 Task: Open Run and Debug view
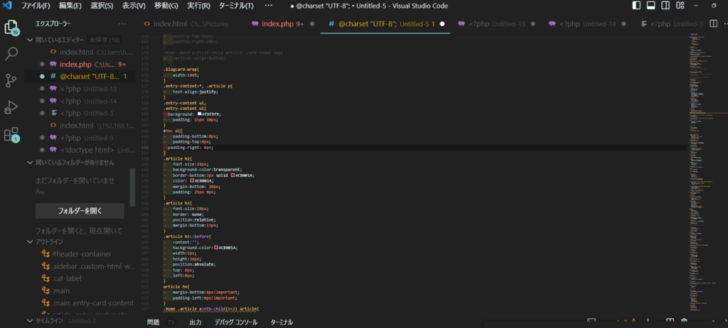click(11, 107)
